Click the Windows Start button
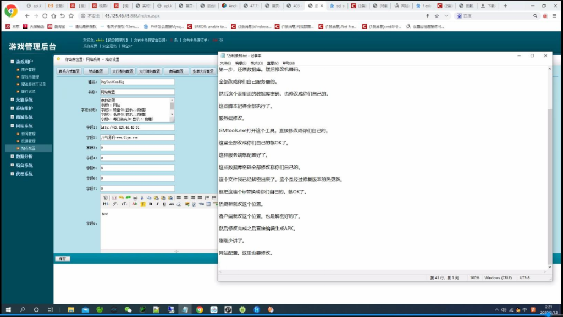This screenshot has width=563, height=317. [8, 309]
